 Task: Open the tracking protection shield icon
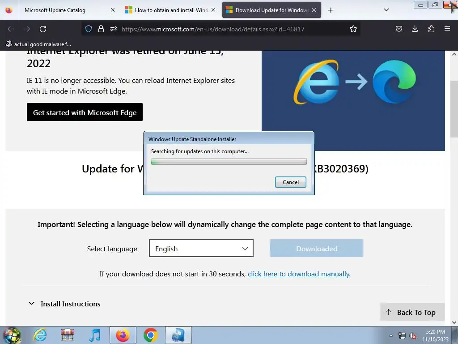(x=89, y=29)
